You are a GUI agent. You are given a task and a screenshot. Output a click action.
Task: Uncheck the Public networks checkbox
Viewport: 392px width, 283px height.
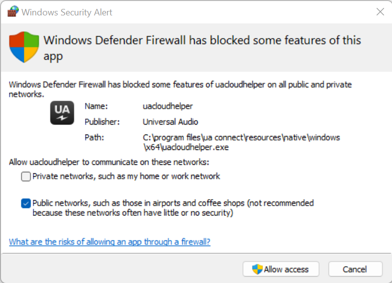pos(26,203)
